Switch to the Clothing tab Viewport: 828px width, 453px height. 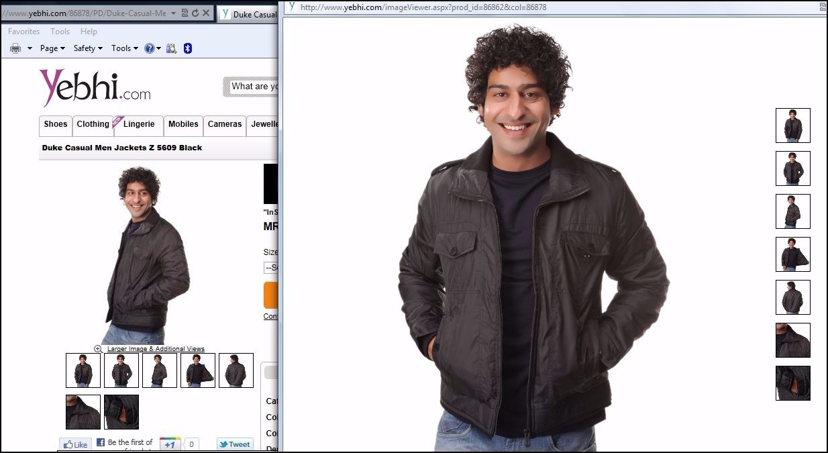(93, 124)
